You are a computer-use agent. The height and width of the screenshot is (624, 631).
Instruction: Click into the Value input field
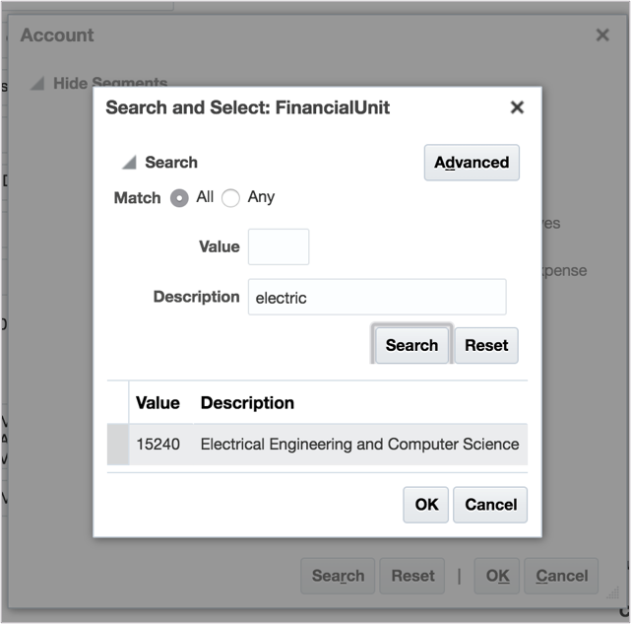pos(279,246)
